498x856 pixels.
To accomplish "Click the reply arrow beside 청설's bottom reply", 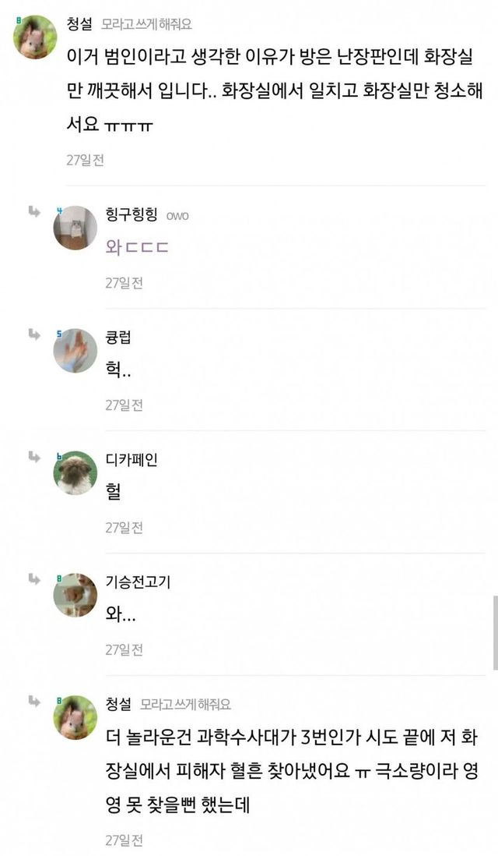I will click(34, 701).
